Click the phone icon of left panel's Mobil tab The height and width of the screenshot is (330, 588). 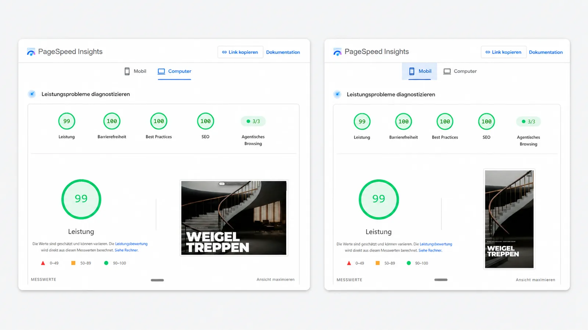pos(127,71)
